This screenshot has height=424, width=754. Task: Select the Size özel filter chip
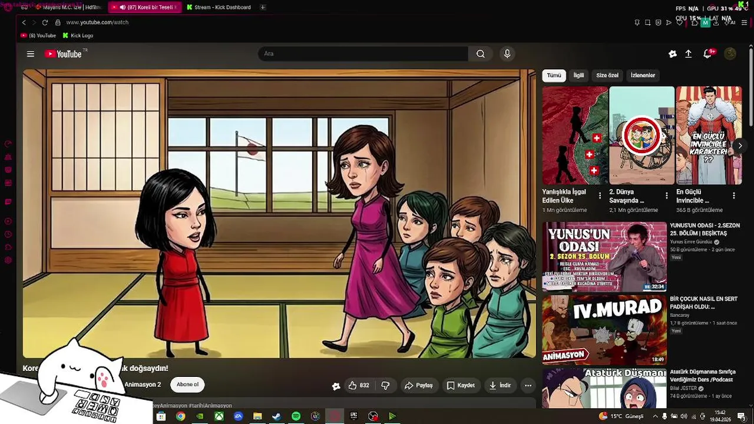[x=607, y=75]
